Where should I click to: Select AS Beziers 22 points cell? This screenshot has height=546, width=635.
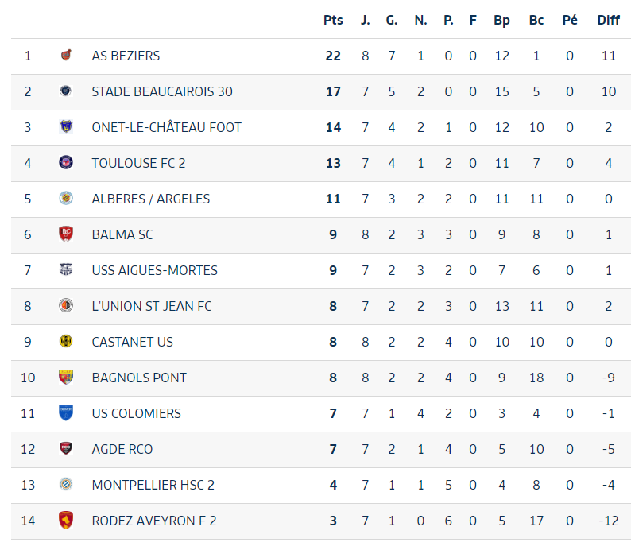point(333,56)
